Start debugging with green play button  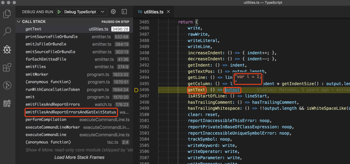(x=59, y=12)
